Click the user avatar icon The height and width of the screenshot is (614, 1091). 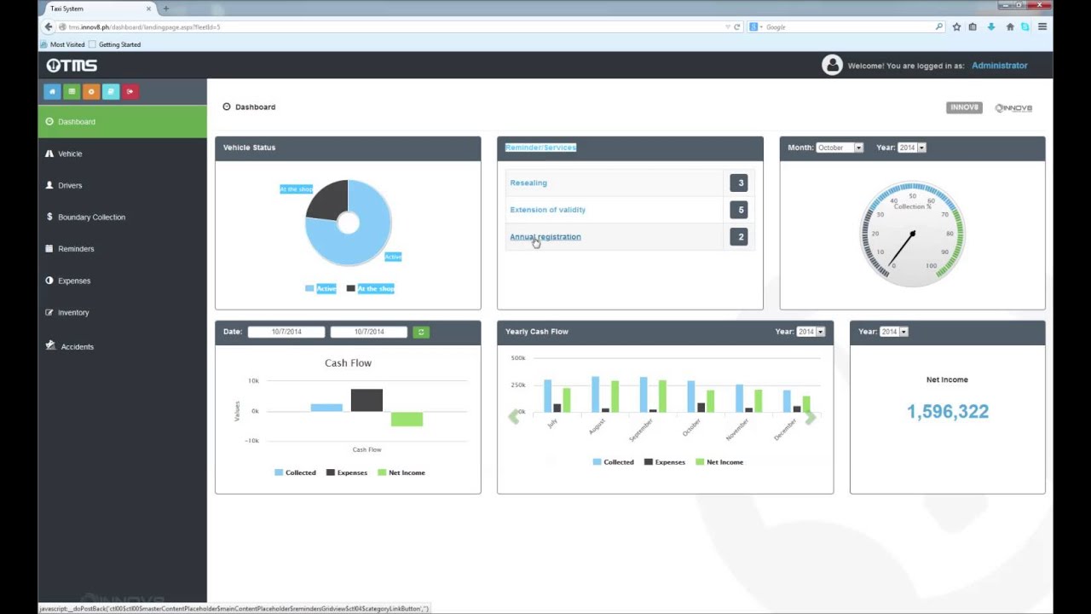click(832, 65)
